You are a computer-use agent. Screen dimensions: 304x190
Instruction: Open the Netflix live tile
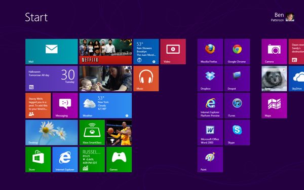(x=105, y=52)
